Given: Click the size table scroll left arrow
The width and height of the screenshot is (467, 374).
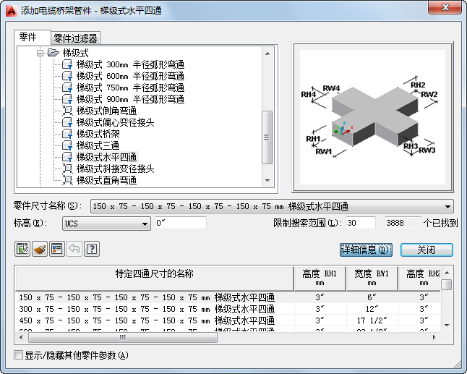Looking at the screenshot, I should click(21, 337).
